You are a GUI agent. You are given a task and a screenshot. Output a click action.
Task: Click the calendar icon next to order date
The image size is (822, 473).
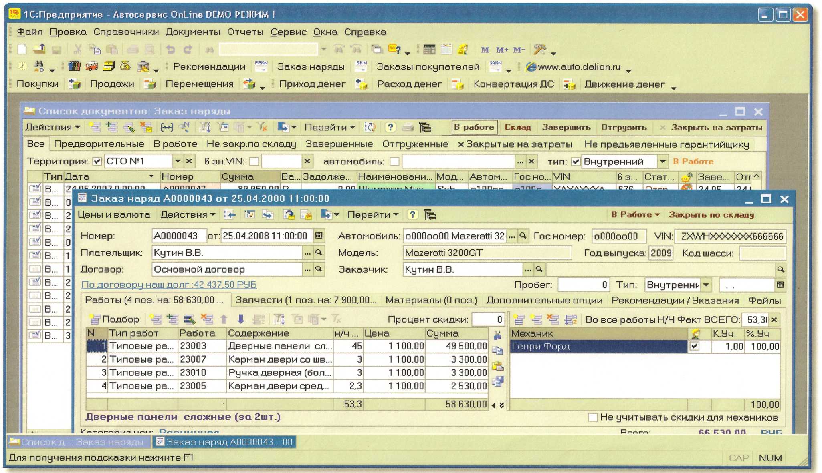tap(319, 236)
